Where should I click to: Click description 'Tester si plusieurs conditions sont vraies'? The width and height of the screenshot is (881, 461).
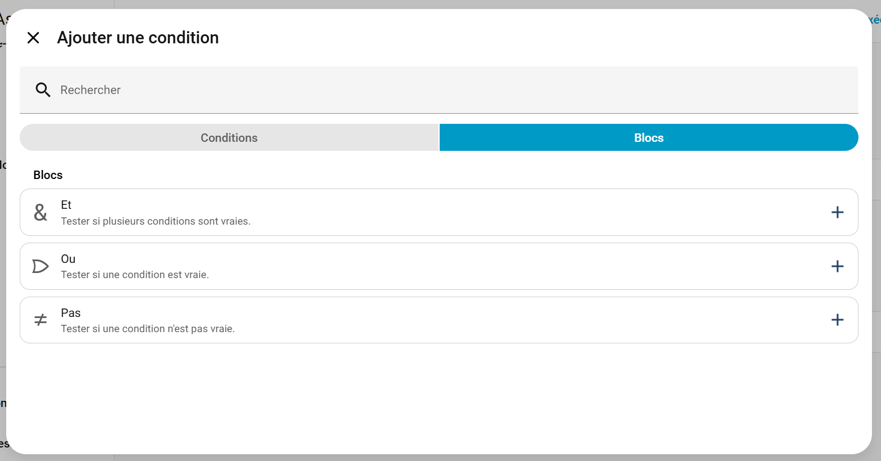(x=156, y=221)
